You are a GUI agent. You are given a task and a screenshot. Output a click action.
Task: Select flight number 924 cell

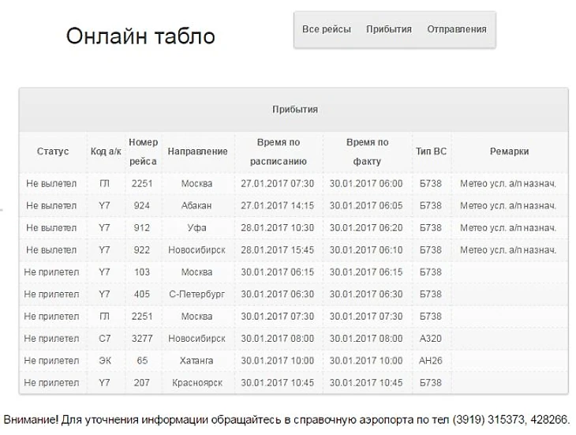tap(142, 205)
